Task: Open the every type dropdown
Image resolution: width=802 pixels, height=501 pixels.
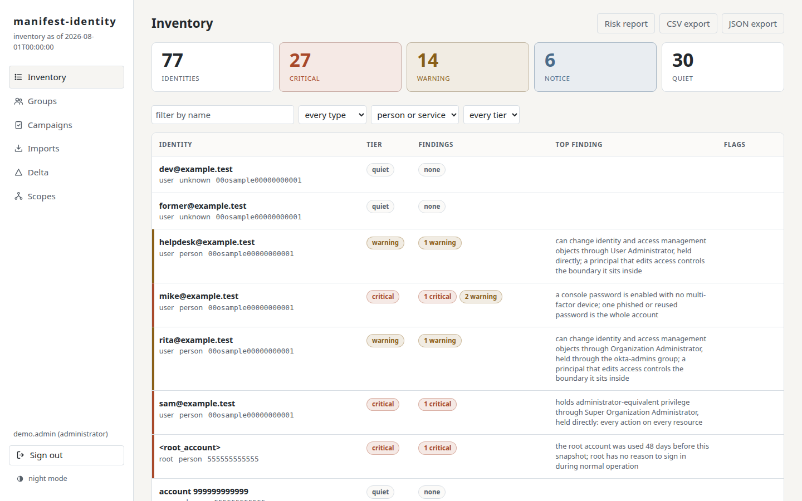Action: (x=332, y=115)
